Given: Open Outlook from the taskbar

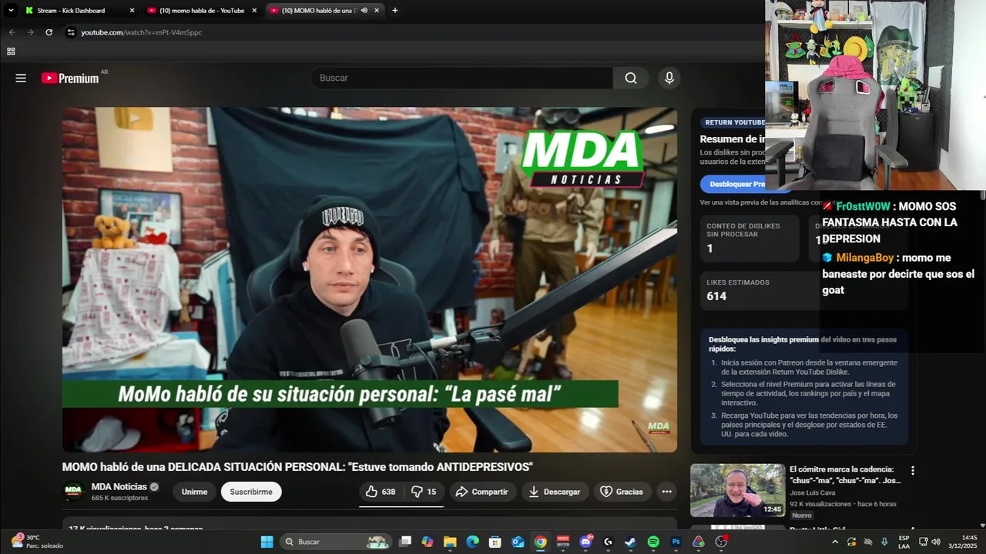Looking at the screenshot, I should point(518,542).
